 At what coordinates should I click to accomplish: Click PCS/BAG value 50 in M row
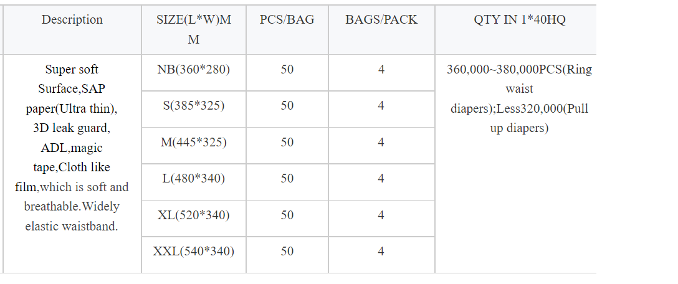coord(287,142)
